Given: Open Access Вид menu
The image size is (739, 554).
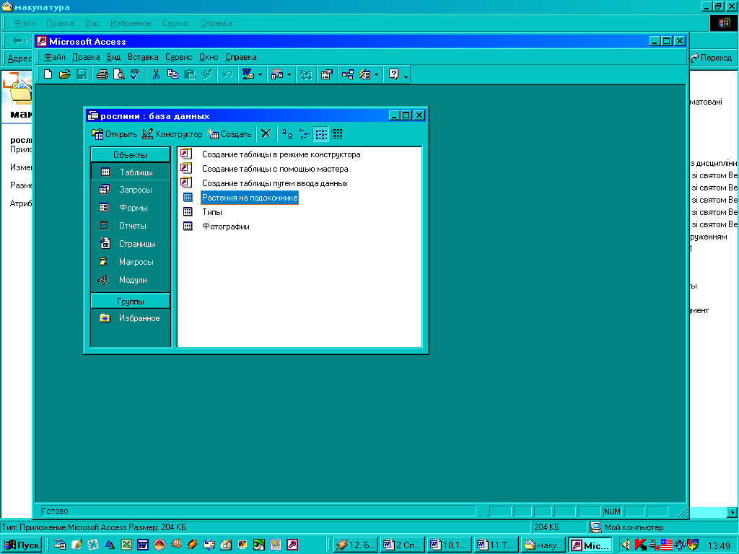Looking at the screenshot, I should tap(113, 57).
